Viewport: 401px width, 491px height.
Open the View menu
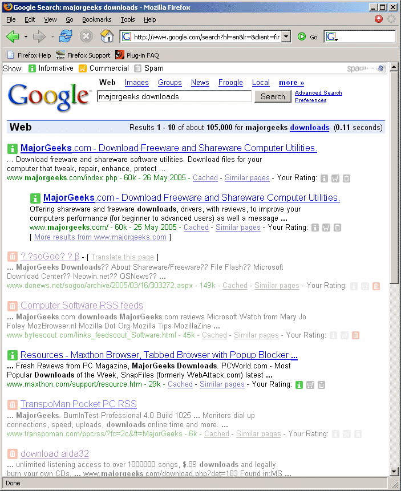[50, 19]
